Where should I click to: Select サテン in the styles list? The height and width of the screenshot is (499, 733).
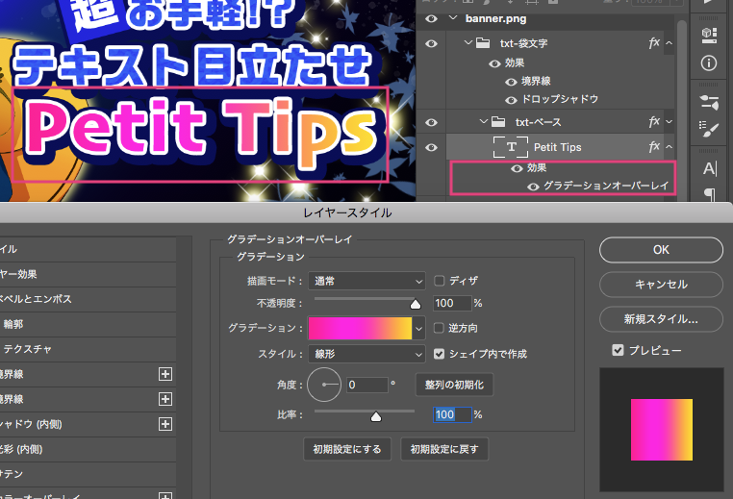(88, 474)
